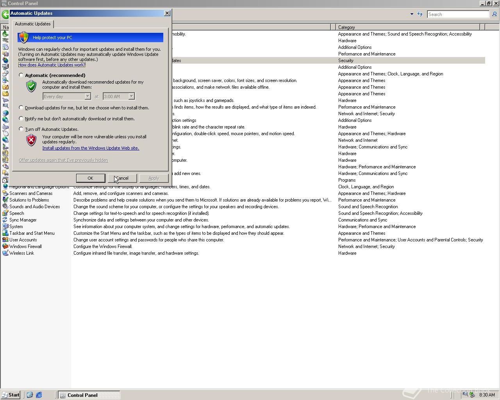The width and height of the screenshot is (500, 400).
Task: Click the Start button
Action: pyautogui.click(x=11, y=395)
